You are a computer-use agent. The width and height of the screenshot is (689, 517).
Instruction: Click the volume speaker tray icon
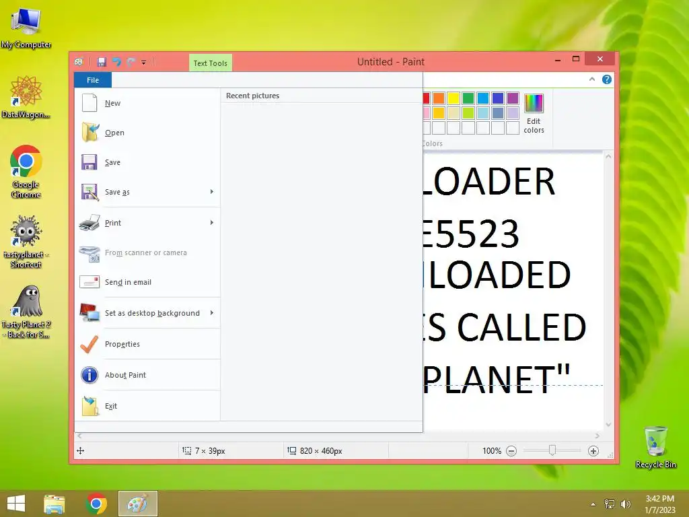pos(625,504)
